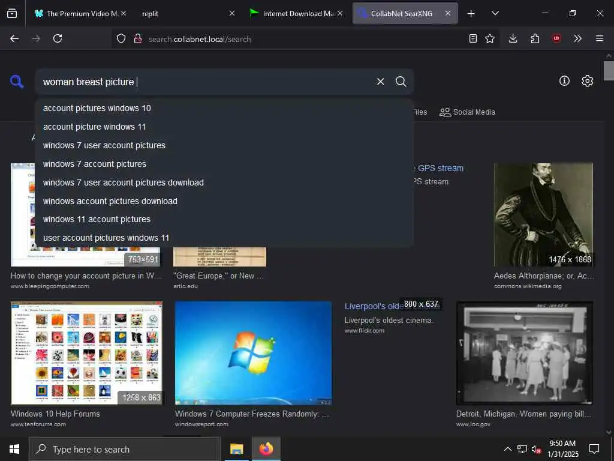Click the SearXNG logo magnifier
This screenshot has width=614, height=461.
[x=17, y=82]
